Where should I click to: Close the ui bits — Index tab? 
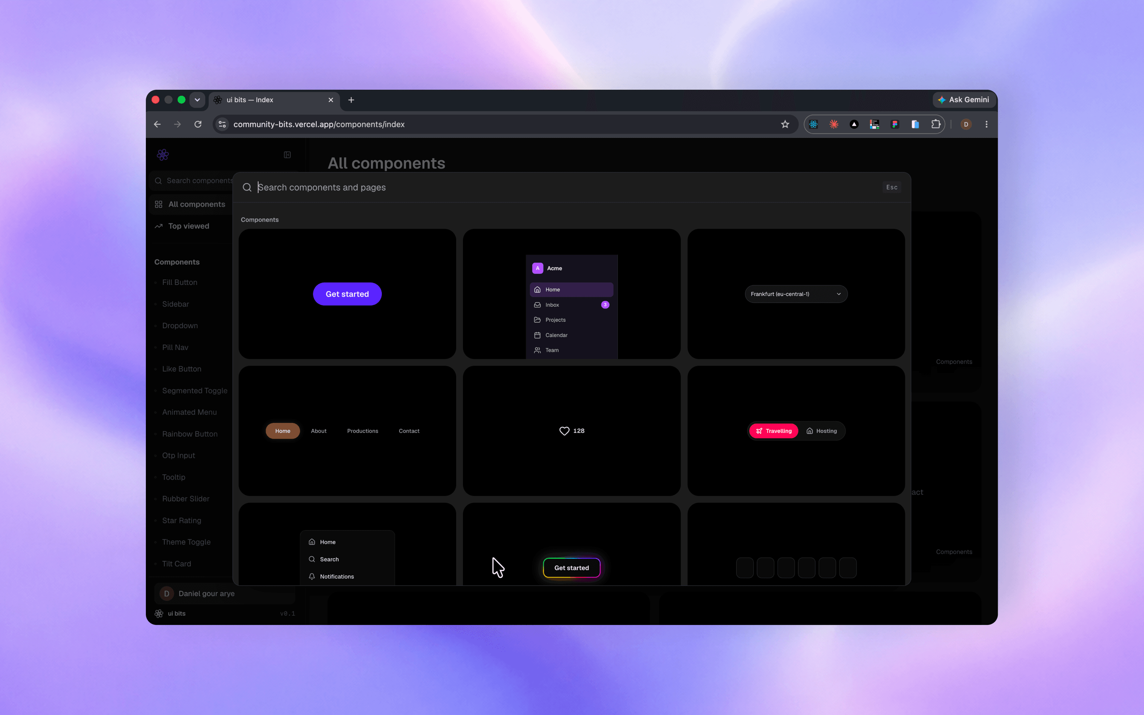pyautogui.click(x=330, y=100)
